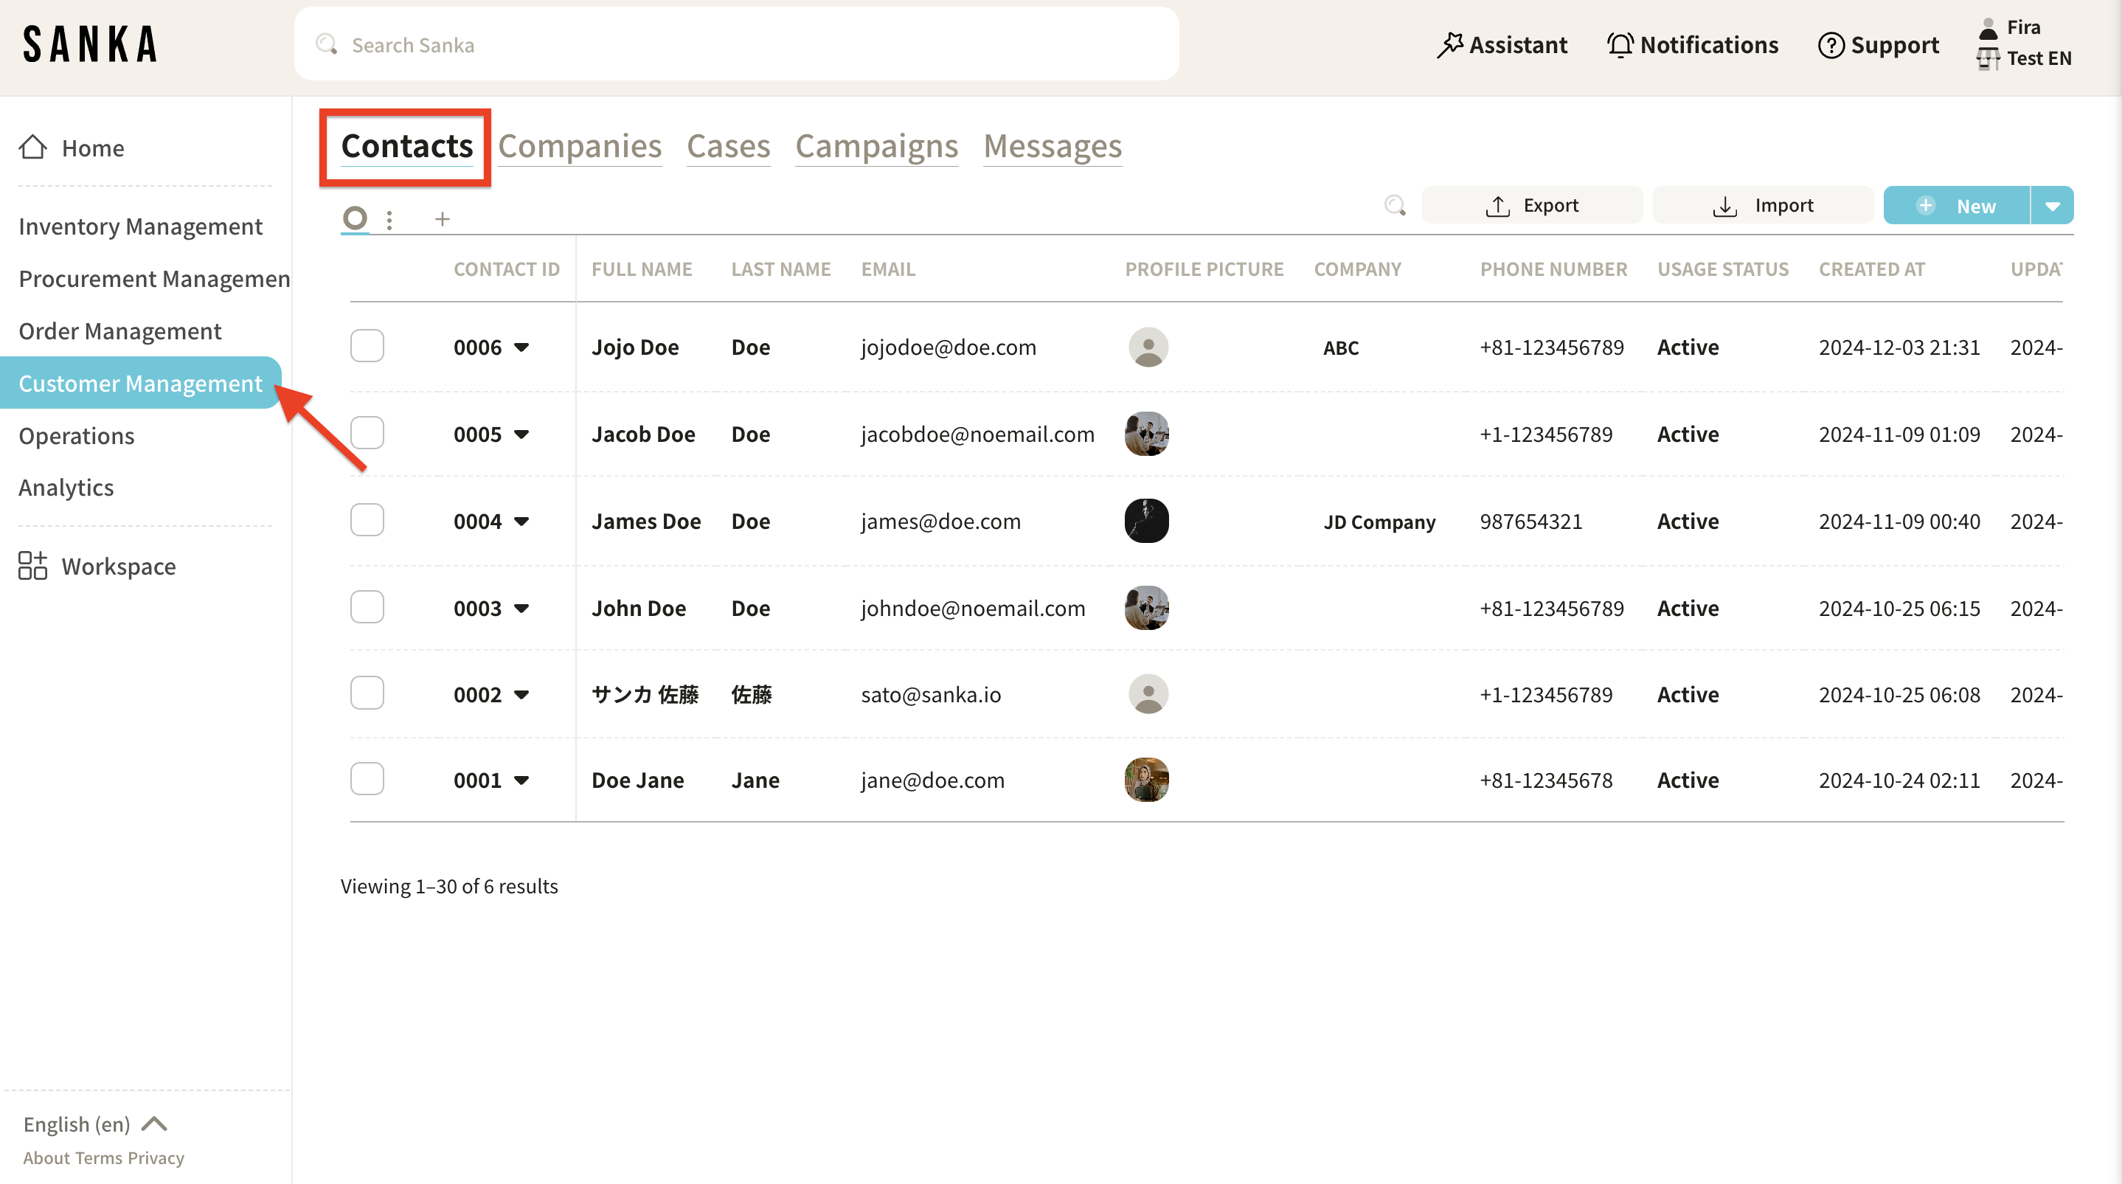Add a new view with plus icon
Image resolution: width=2122 pixels, height=1184 pixels.
pos(443,219)
